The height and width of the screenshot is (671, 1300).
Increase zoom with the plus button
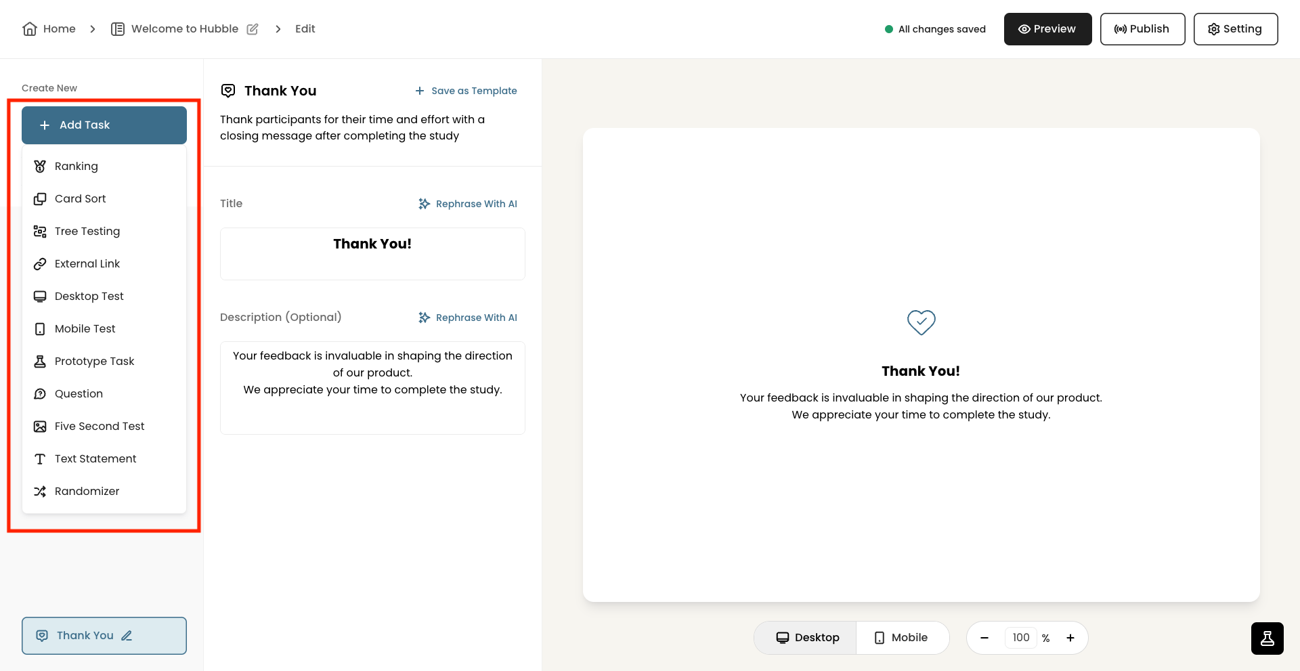coord(1070,638)
